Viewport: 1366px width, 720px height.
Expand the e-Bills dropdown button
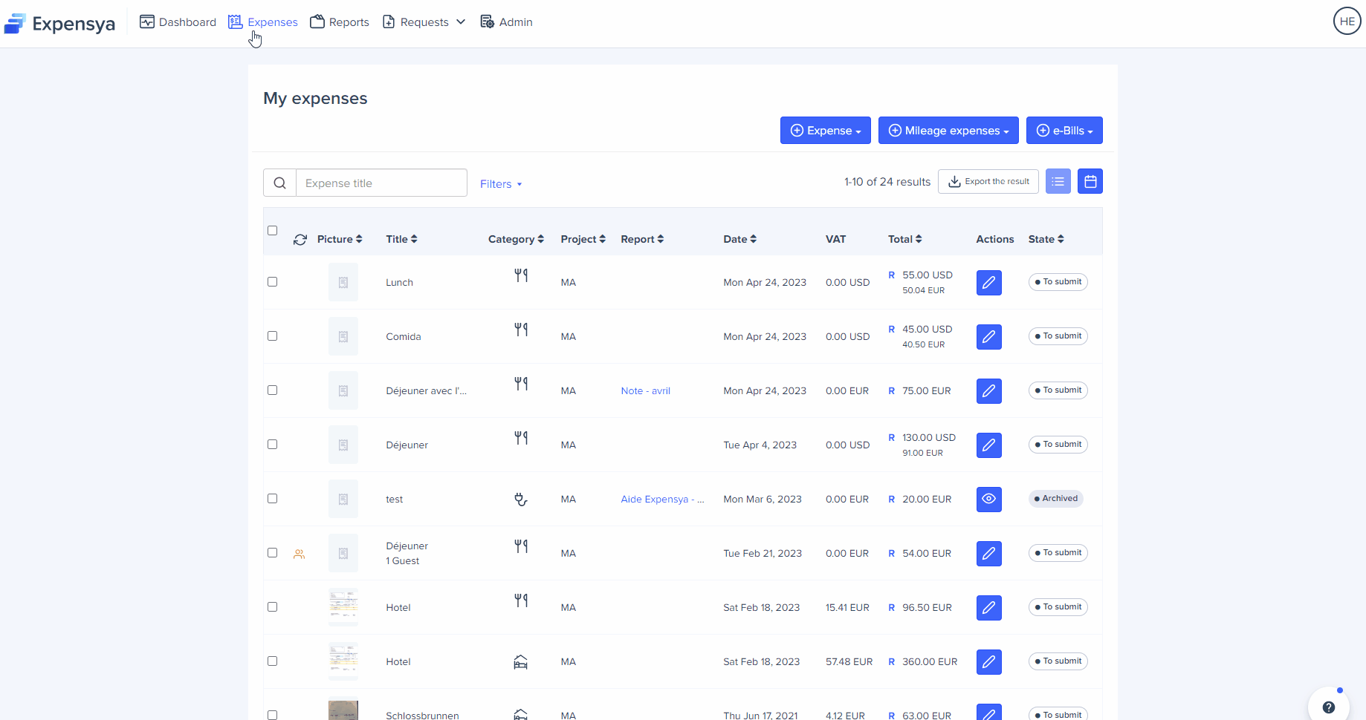(1064, 131)
